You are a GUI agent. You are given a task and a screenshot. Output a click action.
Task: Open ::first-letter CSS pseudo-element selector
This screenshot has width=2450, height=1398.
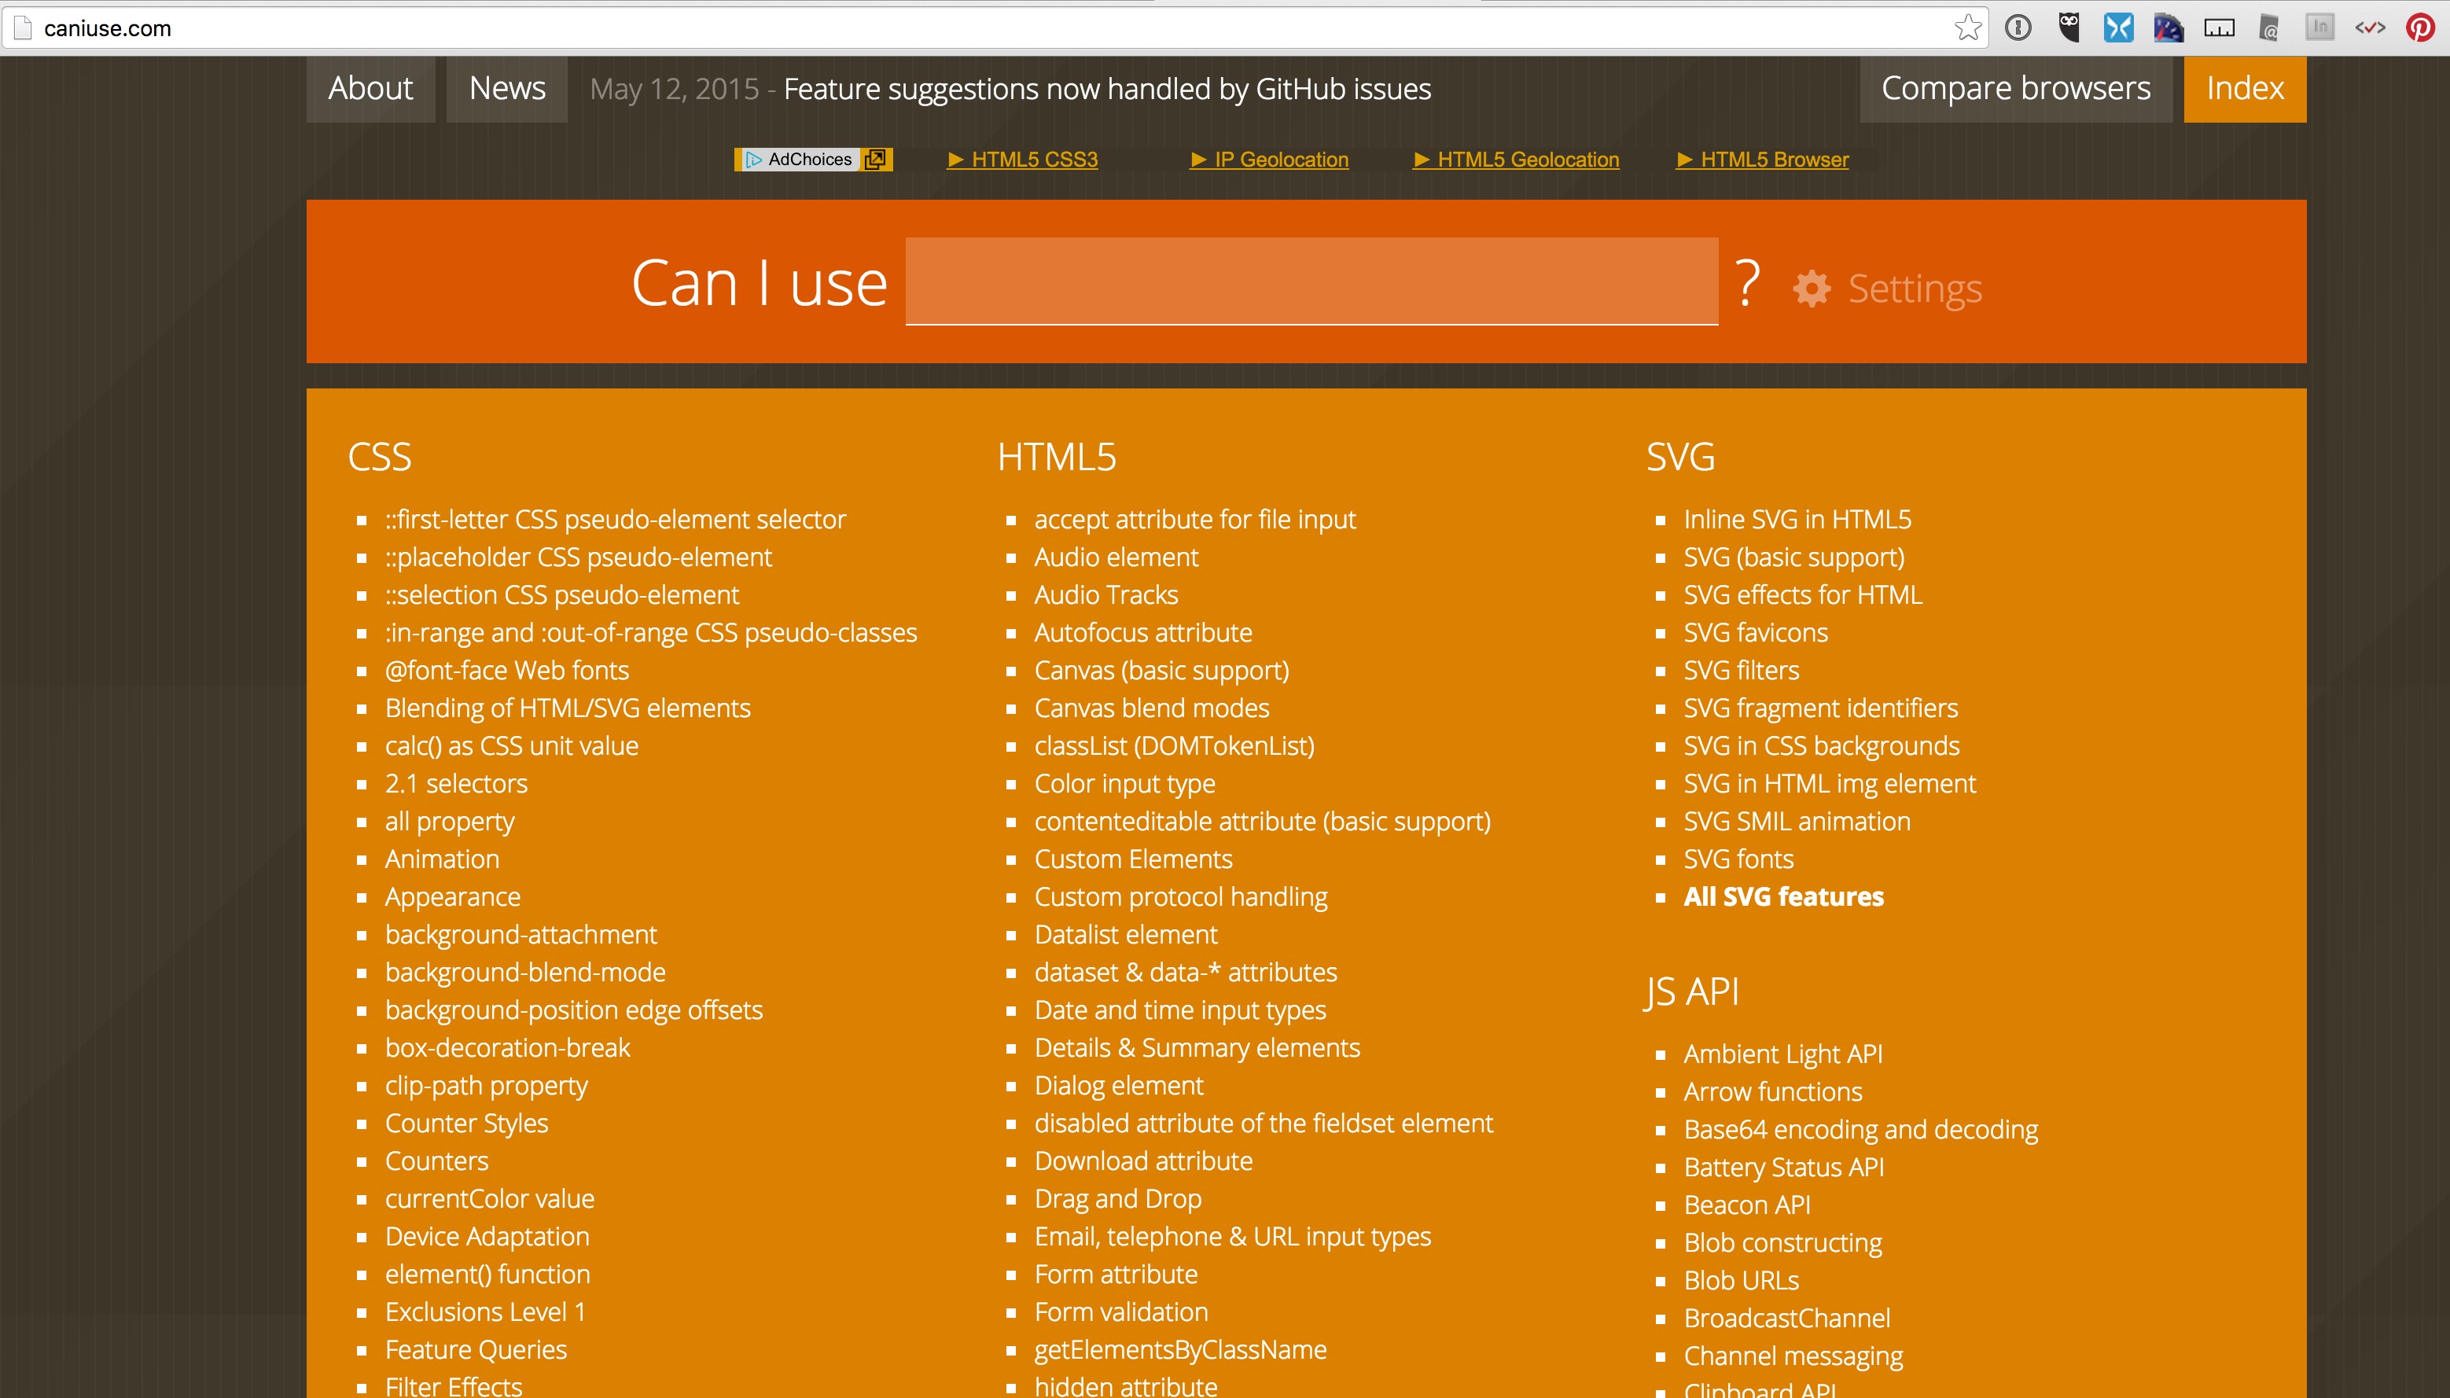tap(616, 520)
